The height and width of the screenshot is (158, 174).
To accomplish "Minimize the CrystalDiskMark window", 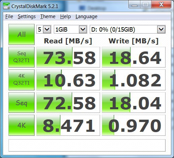I will pyautogui.click(x=134, y=4).
